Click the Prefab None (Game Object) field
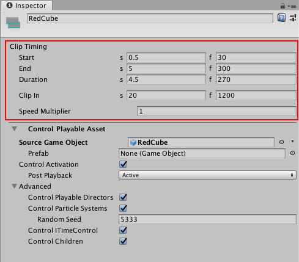Viewport: 299px width, 262px height. pos(202,153)
